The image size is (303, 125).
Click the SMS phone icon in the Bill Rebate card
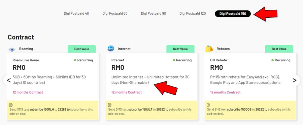click(x=208, y=105)
